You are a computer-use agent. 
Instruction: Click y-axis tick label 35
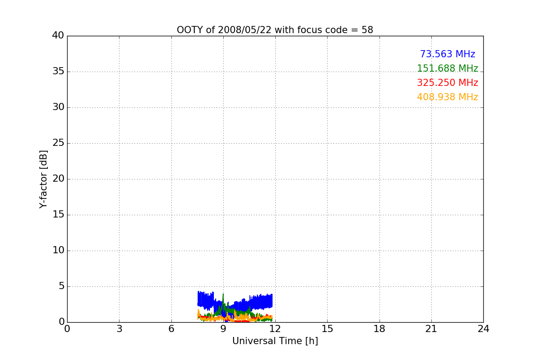coord(58,72)
